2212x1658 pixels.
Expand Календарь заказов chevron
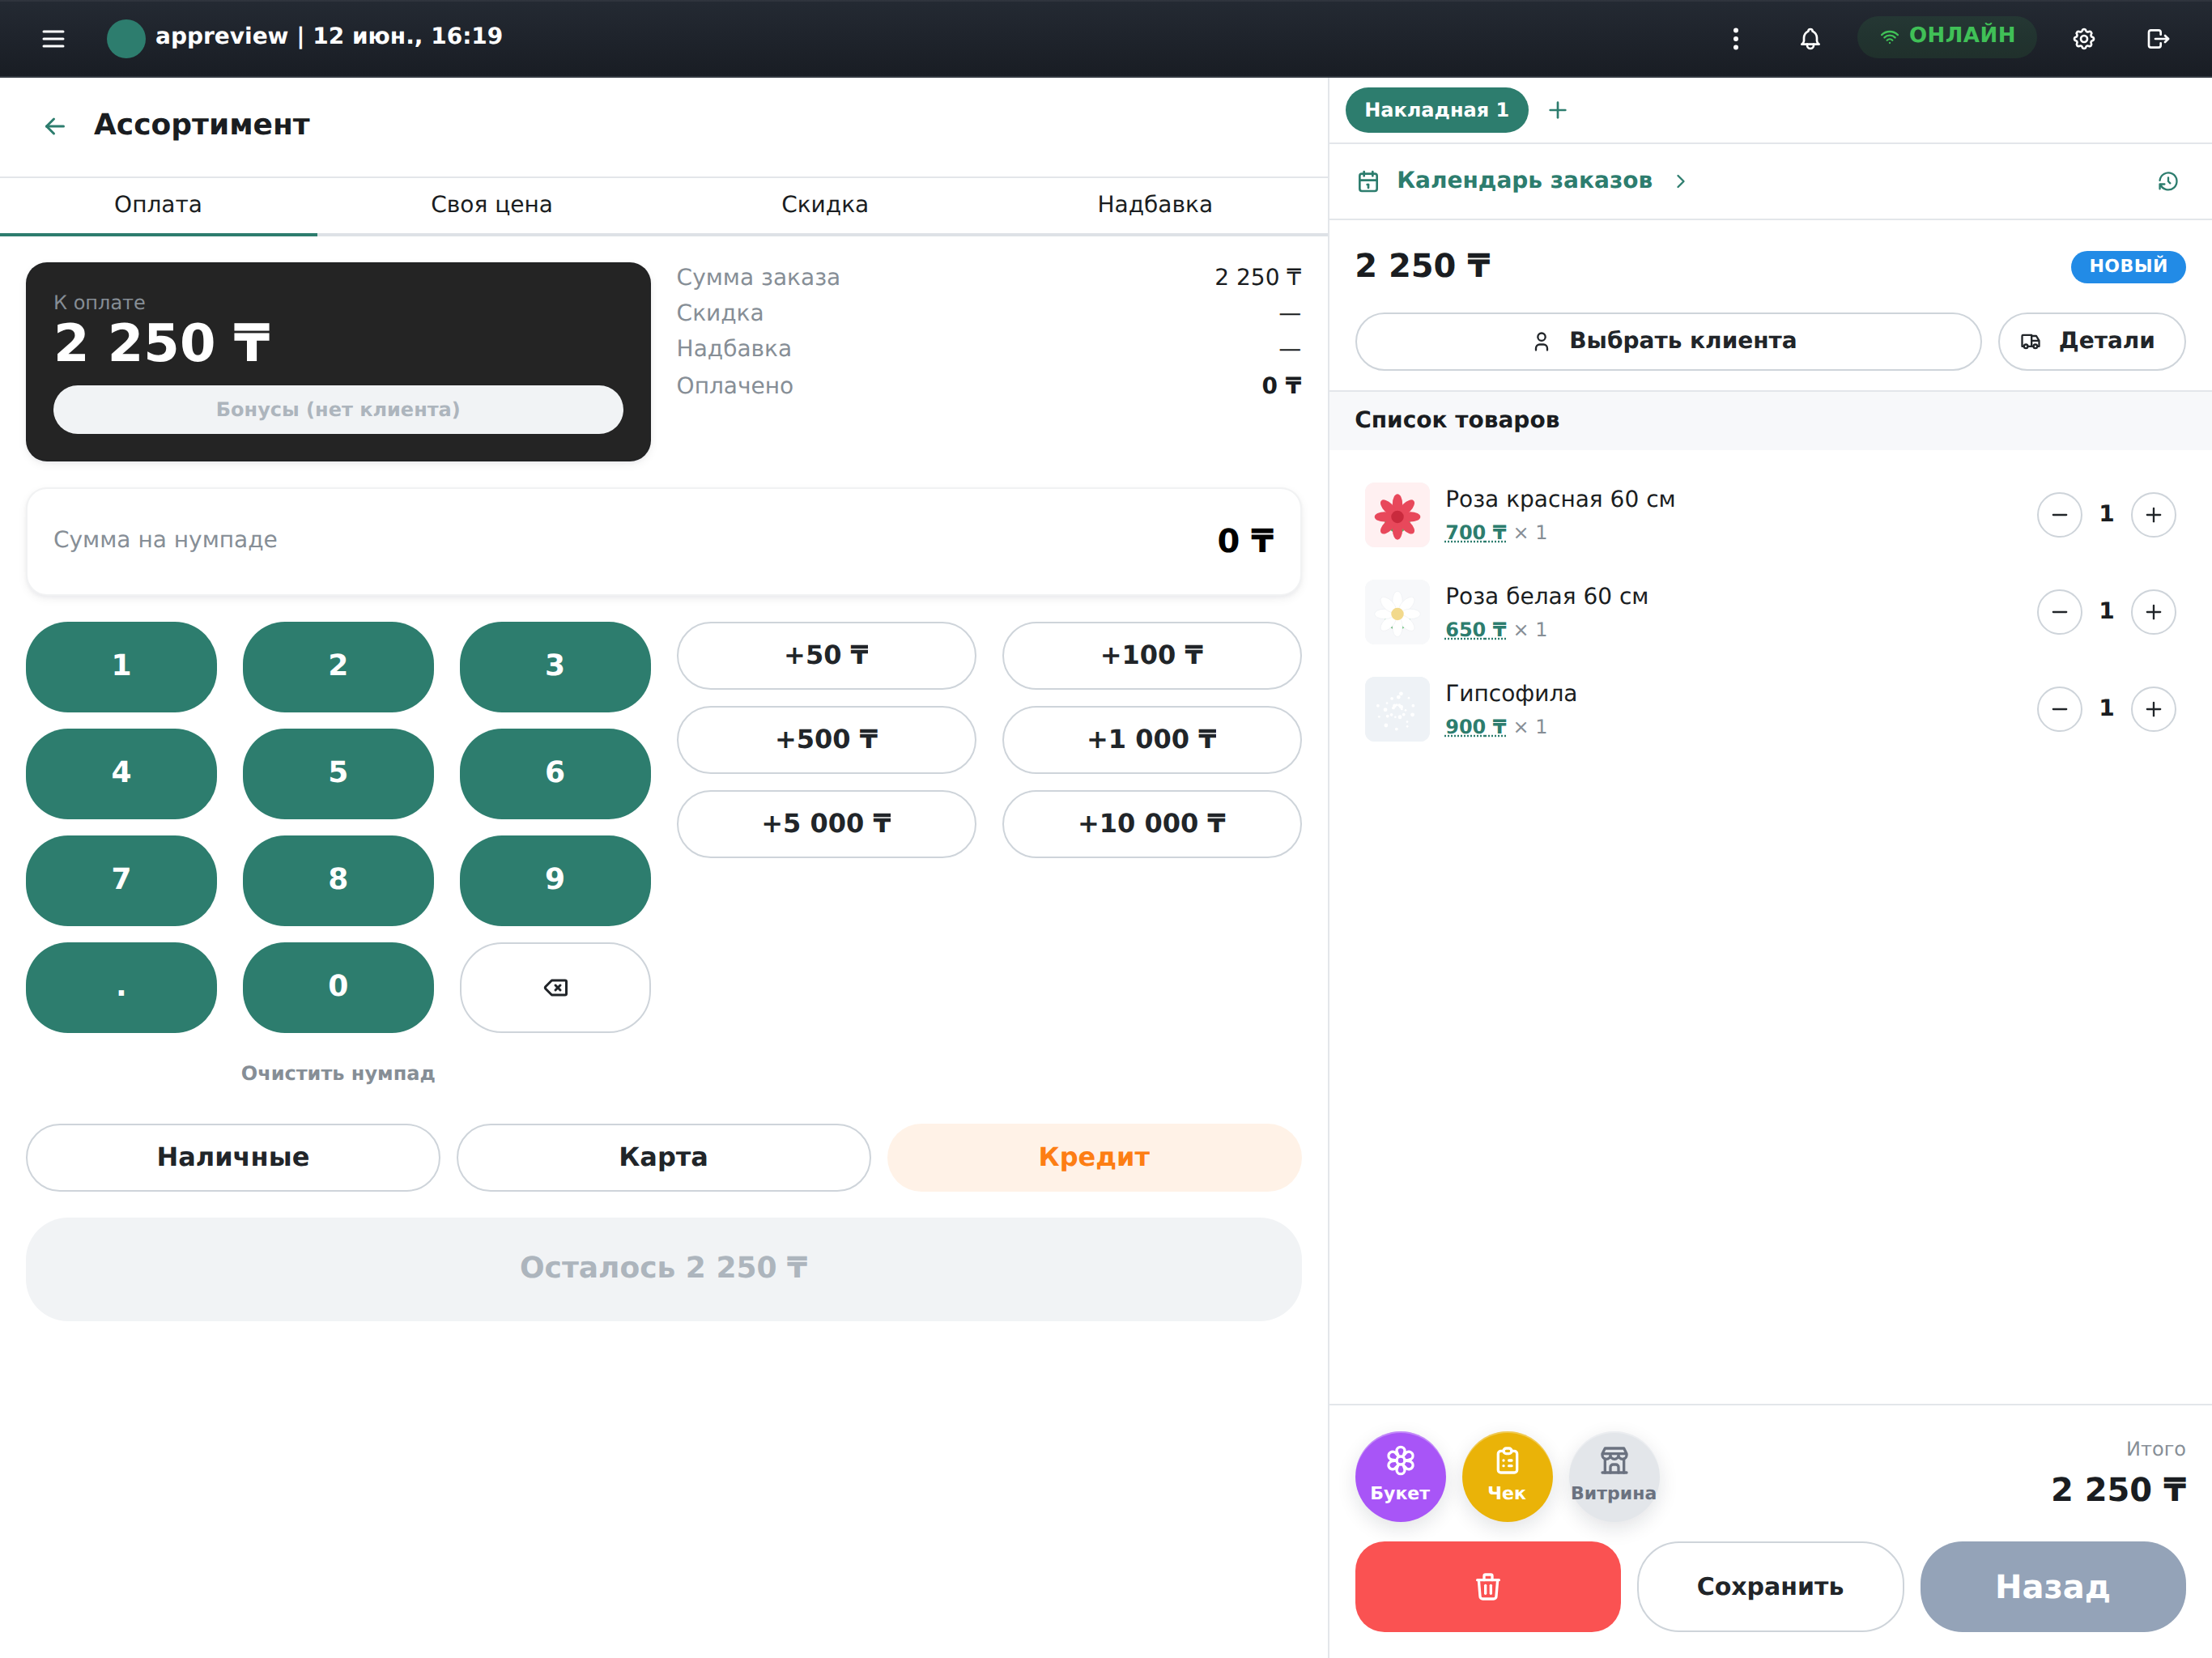tap(1681, 181)
